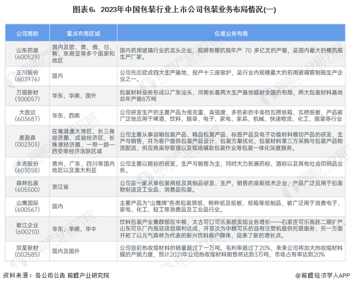Select the 正川股份 (603976) company cell
This screenshot has height=285, width=350.
(27, 76)
